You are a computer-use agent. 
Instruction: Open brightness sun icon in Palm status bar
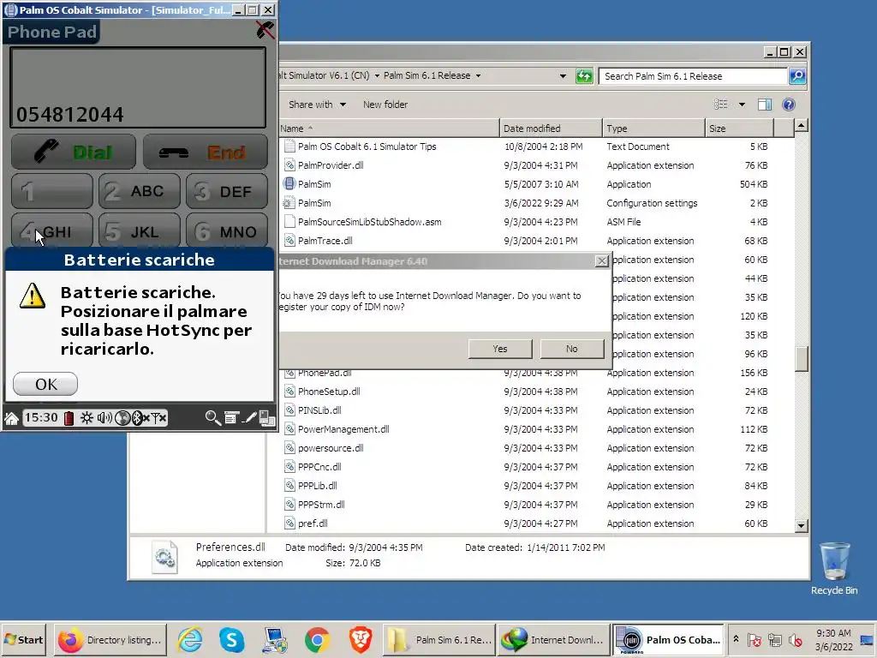[x=87, y=418]
